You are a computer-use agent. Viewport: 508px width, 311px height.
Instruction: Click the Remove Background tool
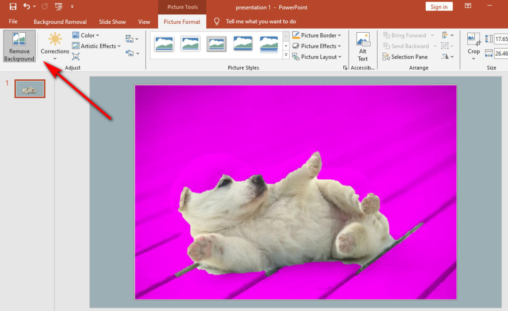[19, 46]
